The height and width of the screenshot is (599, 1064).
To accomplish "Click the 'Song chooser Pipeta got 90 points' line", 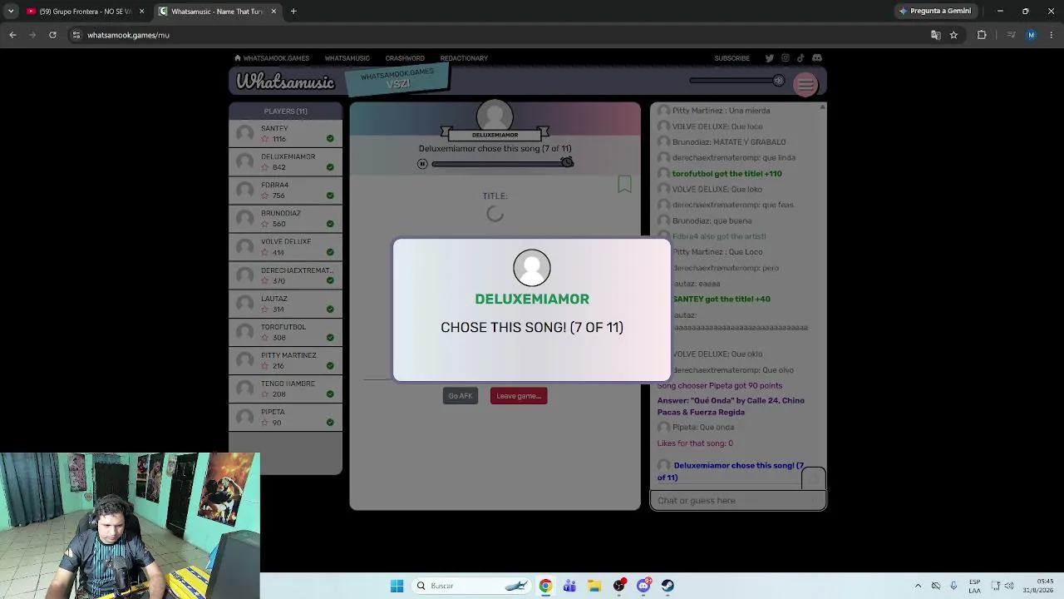I will (x=720, y=386).
